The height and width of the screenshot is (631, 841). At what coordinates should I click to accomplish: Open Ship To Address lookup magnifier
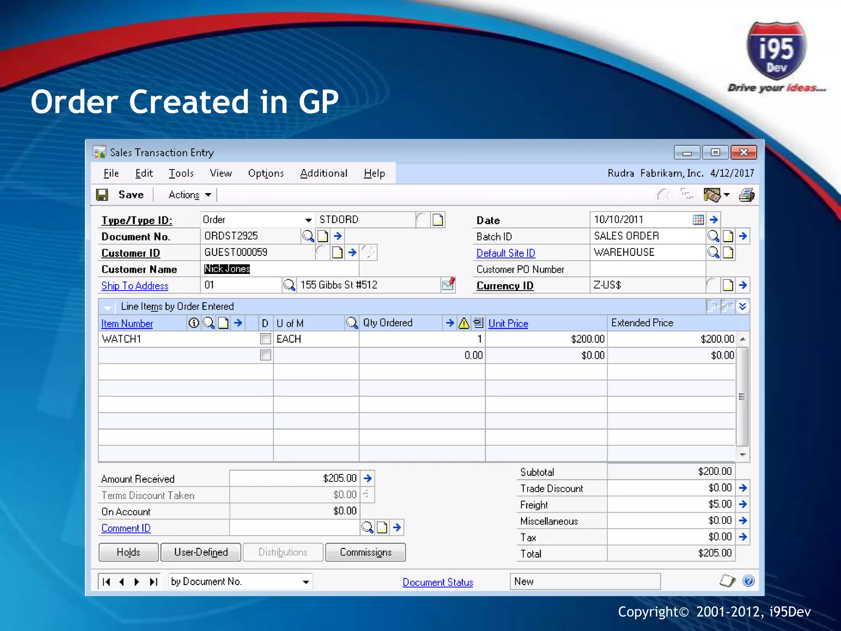click(x=289, y=285)
